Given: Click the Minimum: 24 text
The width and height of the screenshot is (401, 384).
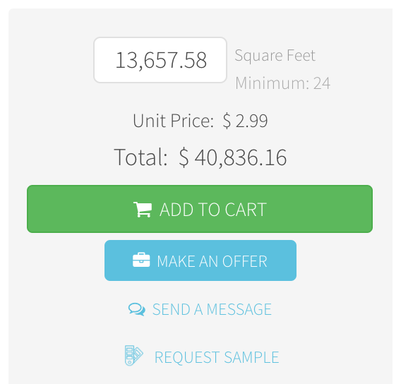Looking at the screenshot, I should click(282, 83).
